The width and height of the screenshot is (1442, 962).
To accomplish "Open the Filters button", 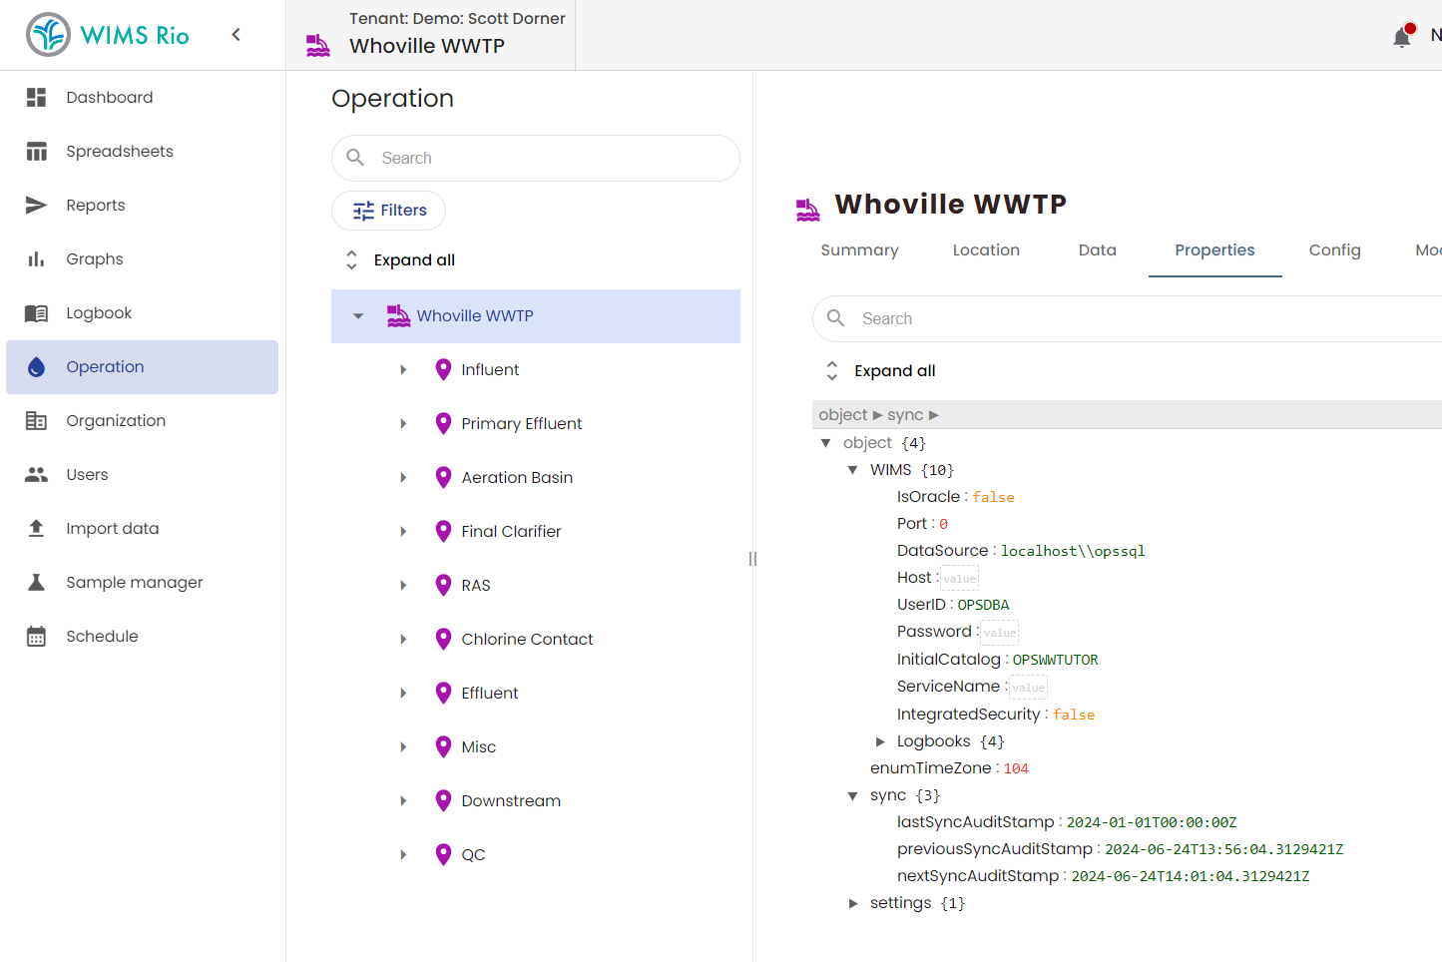I will pos(389,211).
